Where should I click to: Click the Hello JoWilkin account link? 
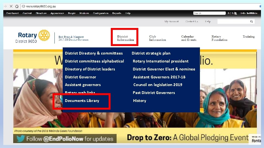[249, 13]
